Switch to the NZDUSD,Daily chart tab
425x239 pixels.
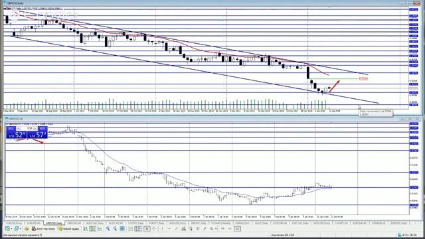pyautogui.click(x=321, y=223)
